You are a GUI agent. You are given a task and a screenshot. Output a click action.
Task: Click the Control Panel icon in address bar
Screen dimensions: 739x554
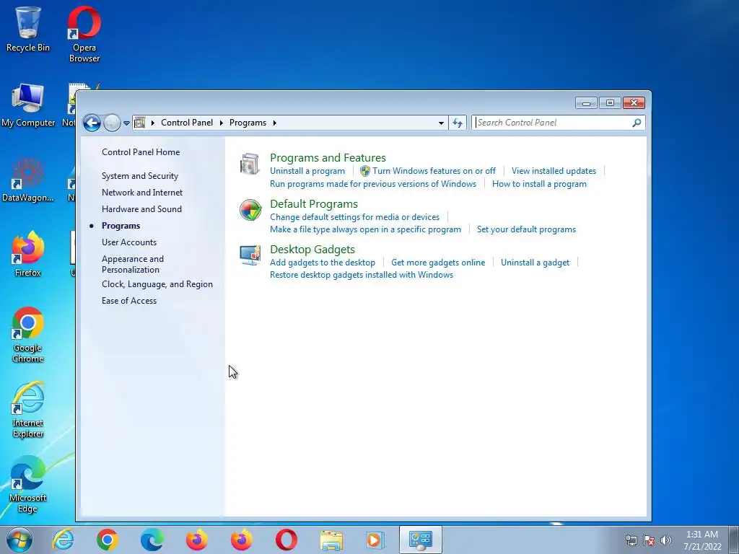[139, 123]
